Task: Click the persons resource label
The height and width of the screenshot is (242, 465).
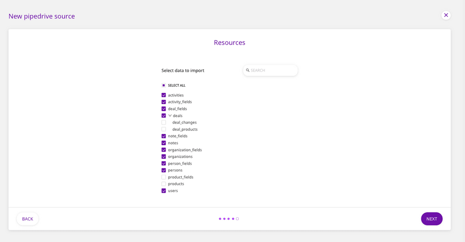Action: [175, 170]
